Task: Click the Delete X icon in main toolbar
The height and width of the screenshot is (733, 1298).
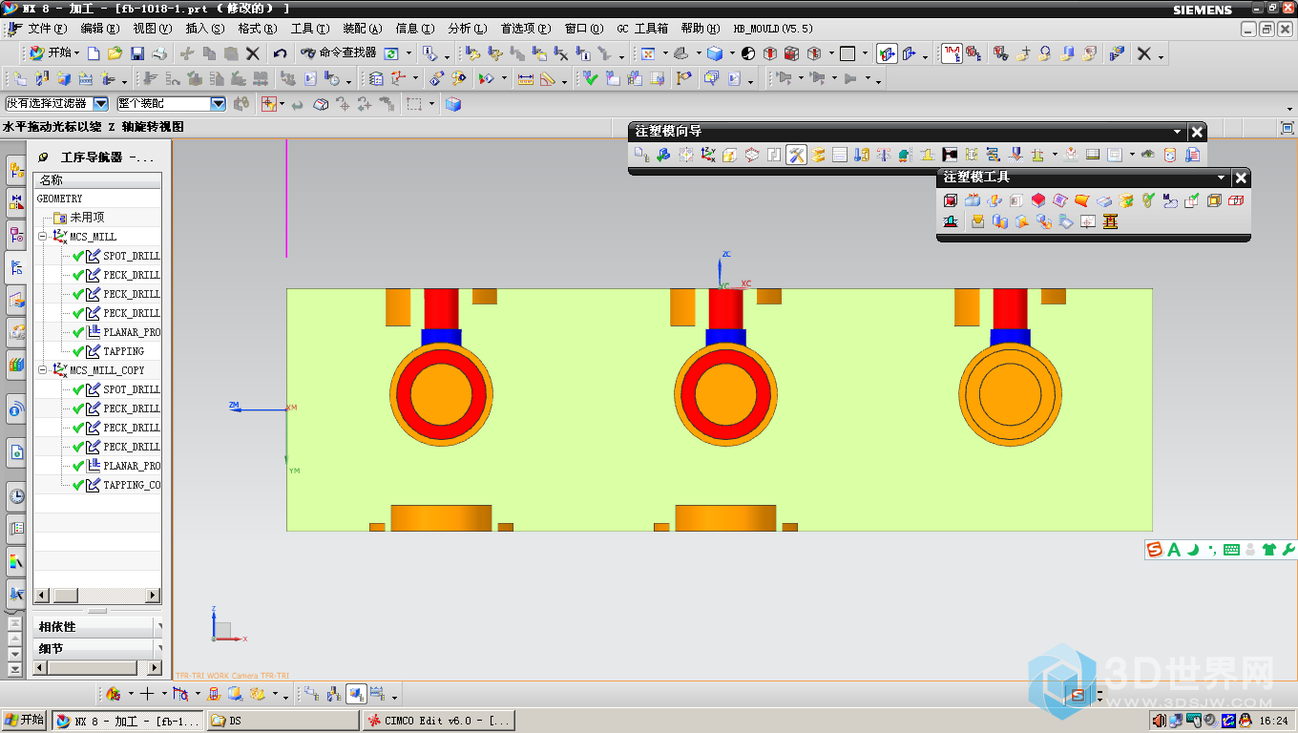Action: tap(253, 53)
